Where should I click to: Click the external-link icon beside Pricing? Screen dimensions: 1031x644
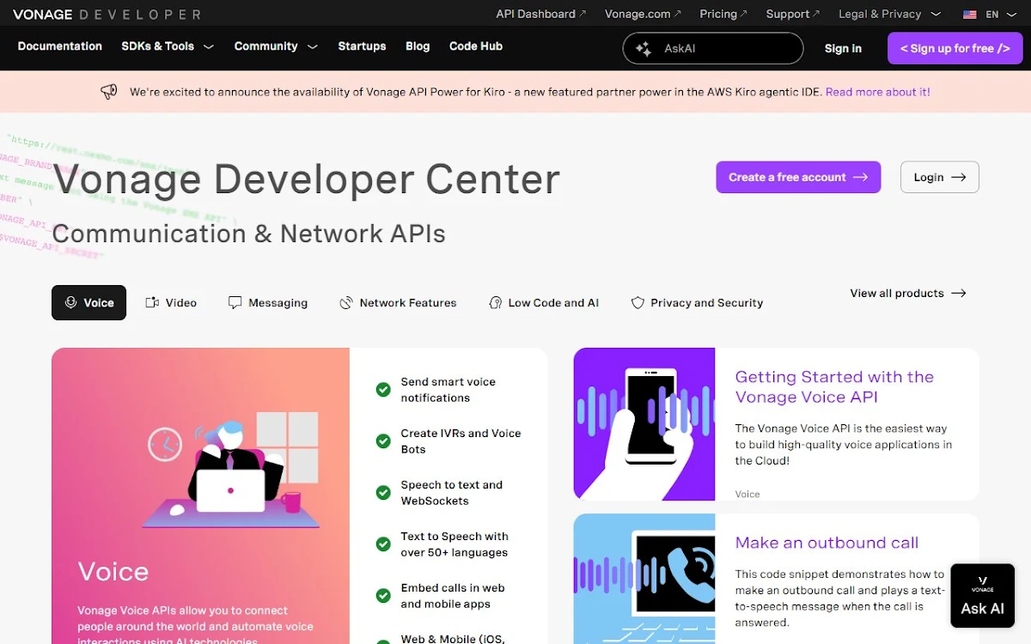pos(744,14)
